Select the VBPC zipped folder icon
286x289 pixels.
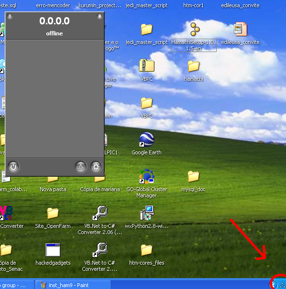(x=147, y=65)
